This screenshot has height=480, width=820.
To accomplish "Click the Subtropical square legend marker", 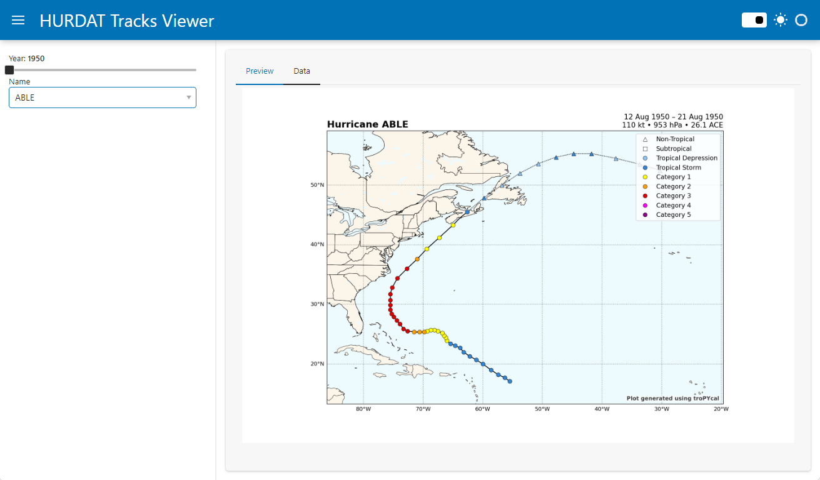I will click(645, 149).
